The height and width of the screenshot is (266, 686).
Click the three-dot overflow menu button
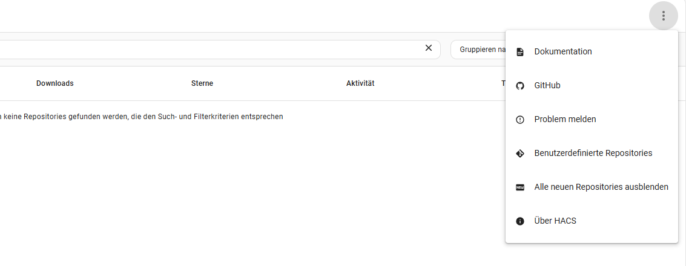(663, 16)
